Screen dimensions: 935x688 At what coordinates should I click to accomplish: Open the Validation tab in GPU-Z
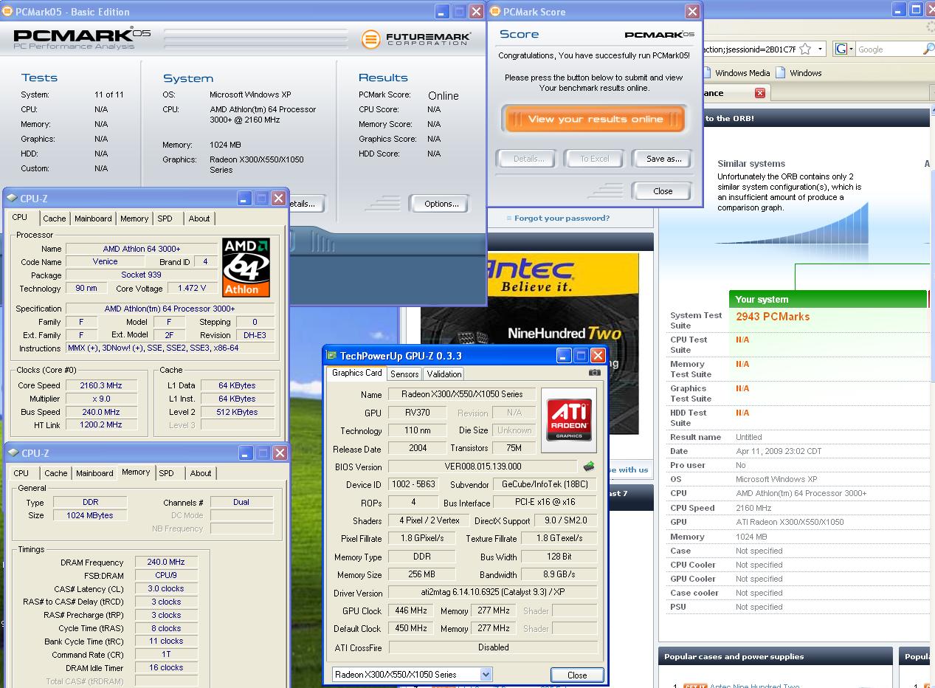[x=444, y=374]
